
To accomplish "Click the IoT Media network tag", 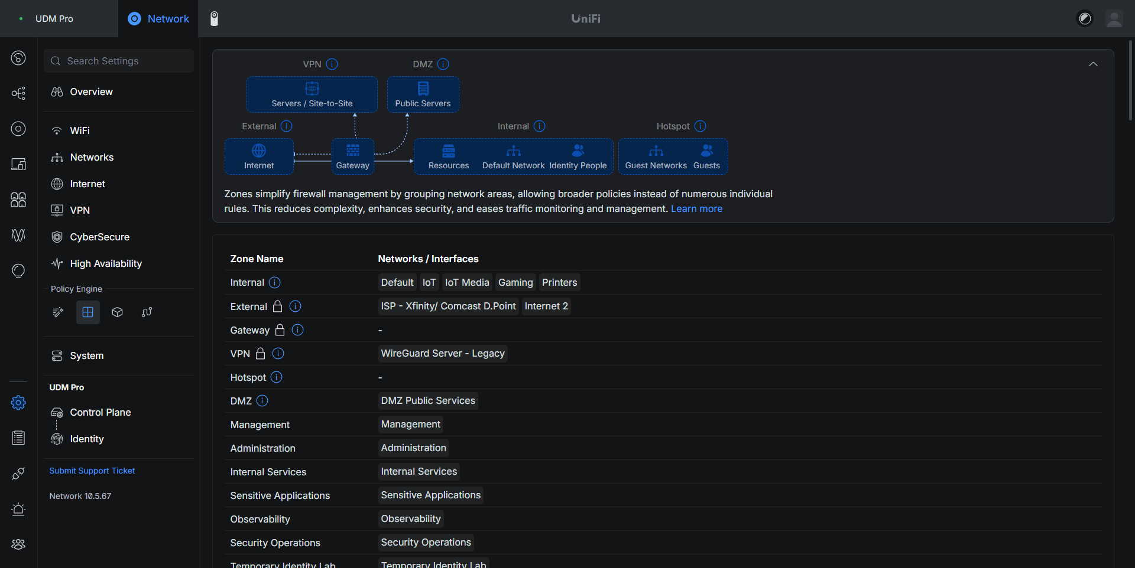I will click(467, 282).
